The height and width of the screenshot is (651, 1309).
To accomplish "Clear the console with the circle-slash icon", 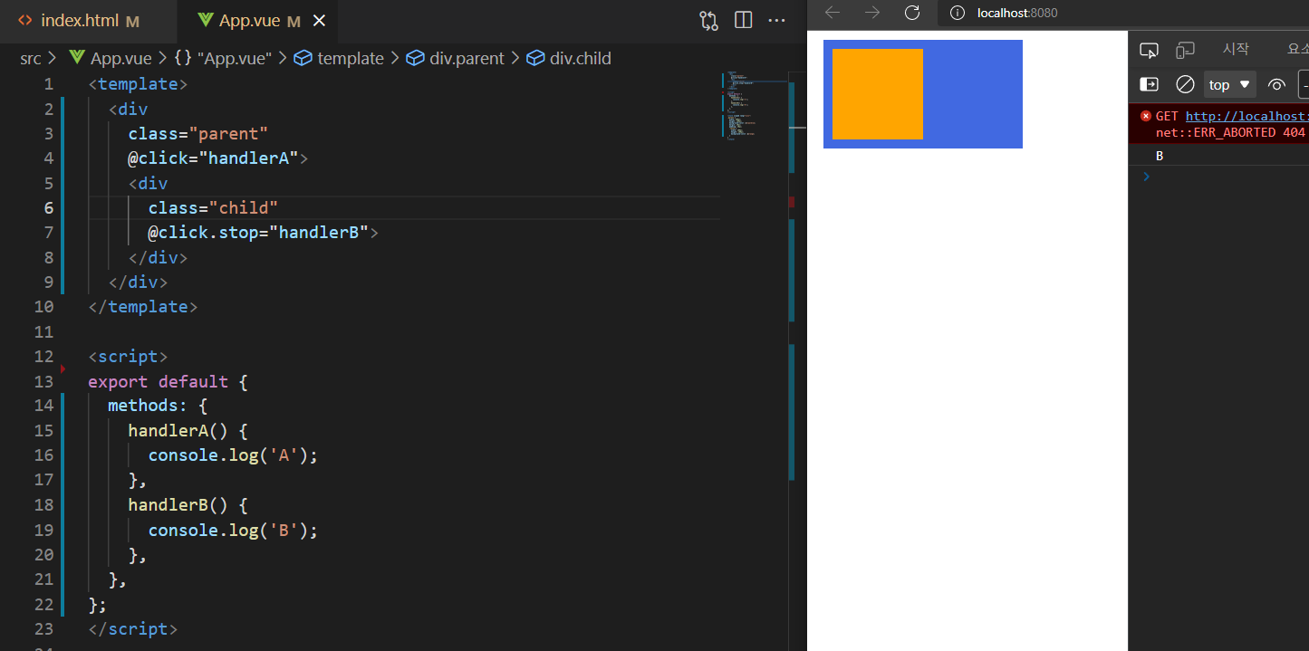I will (1185, 84).
